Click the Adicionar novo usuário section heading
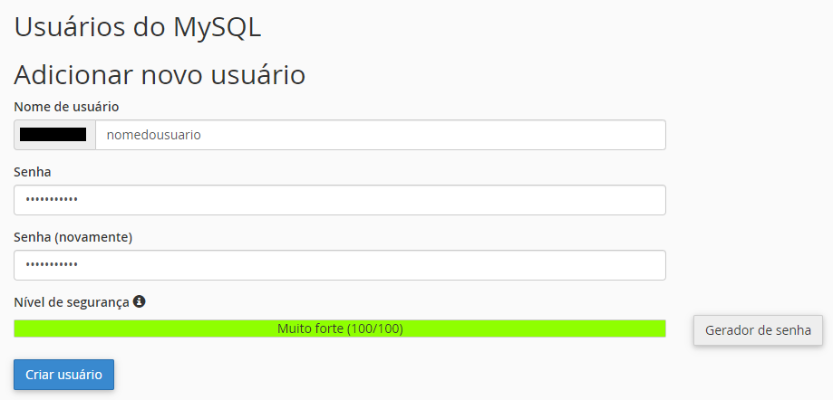 click(x=160, y=75)
